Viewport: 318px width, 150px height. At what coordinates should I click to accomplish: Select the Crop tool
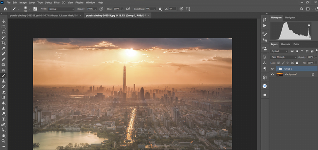(3, 43)
